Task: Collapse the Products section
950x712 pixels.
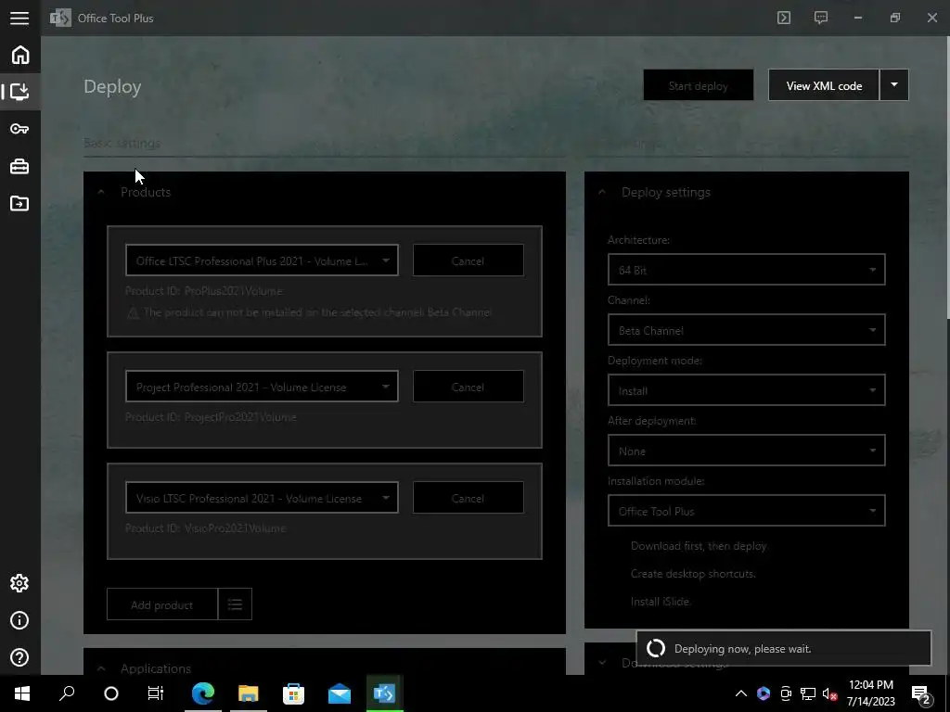Action: pos(101,192)
